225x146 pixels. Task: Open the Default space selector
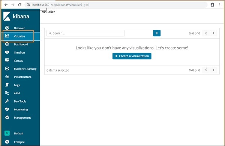point(14,133)
